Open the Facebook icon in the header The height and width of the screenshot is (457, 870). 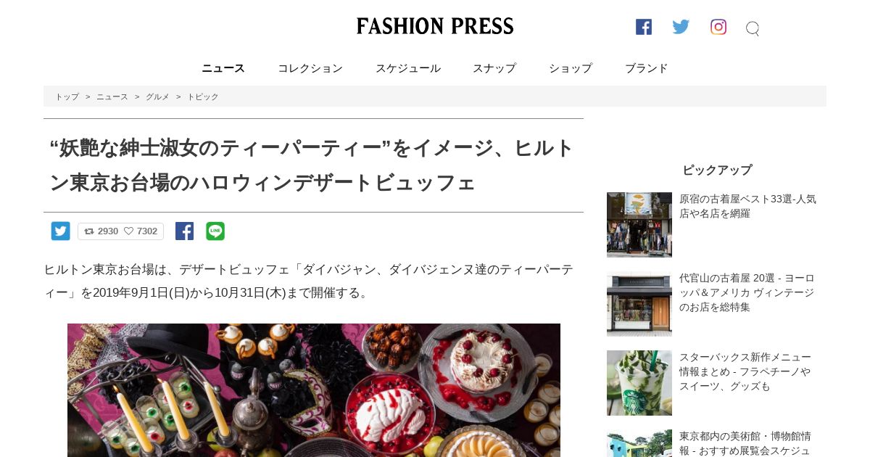click(644, 27)
